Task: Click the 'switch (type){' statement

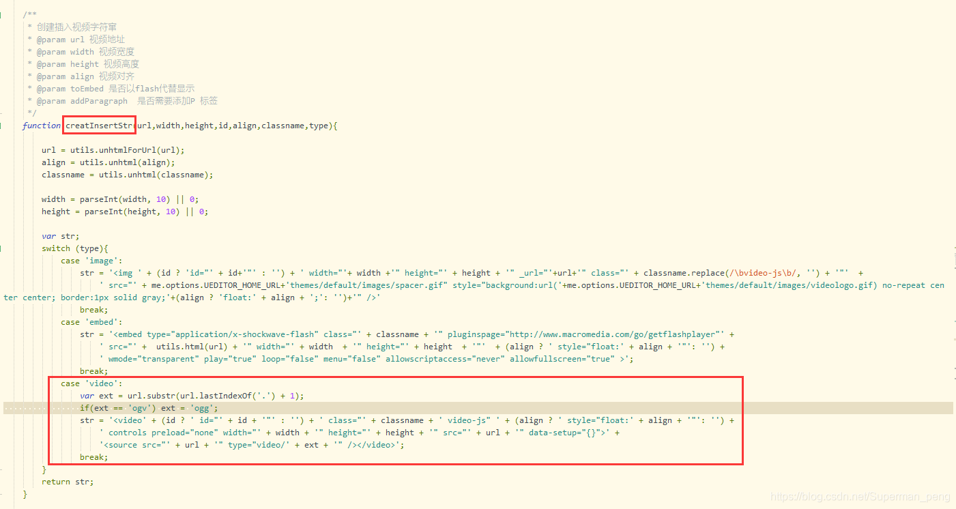Action: (75, 248)
